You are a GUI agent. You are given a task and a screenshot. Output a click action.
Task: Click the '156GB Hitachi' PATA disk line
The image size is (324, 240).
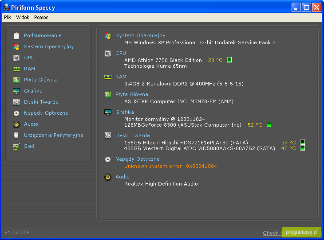click(x=186, y=143)
